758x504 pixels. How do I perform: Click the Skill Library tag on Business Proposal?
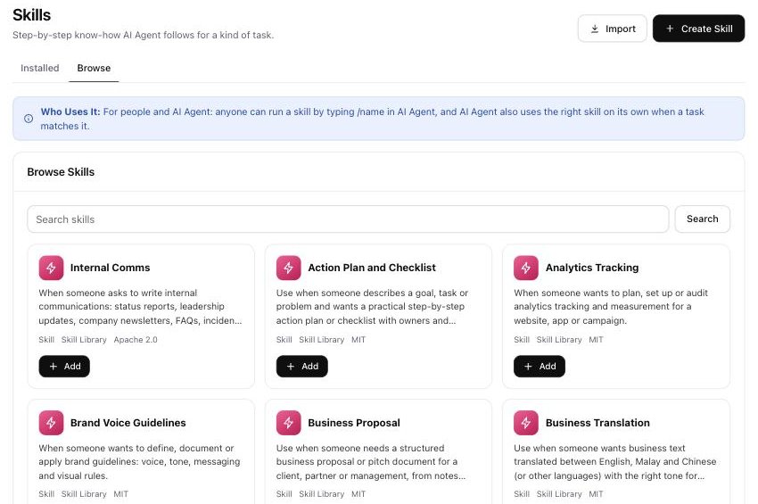(321, 494)
